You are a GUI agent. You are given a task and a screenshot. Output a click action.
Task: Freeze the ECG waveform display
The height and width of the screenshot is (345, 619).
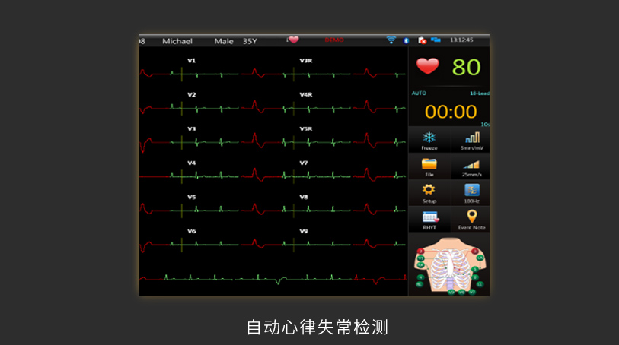pyautogui.click(x=429, y=141)
